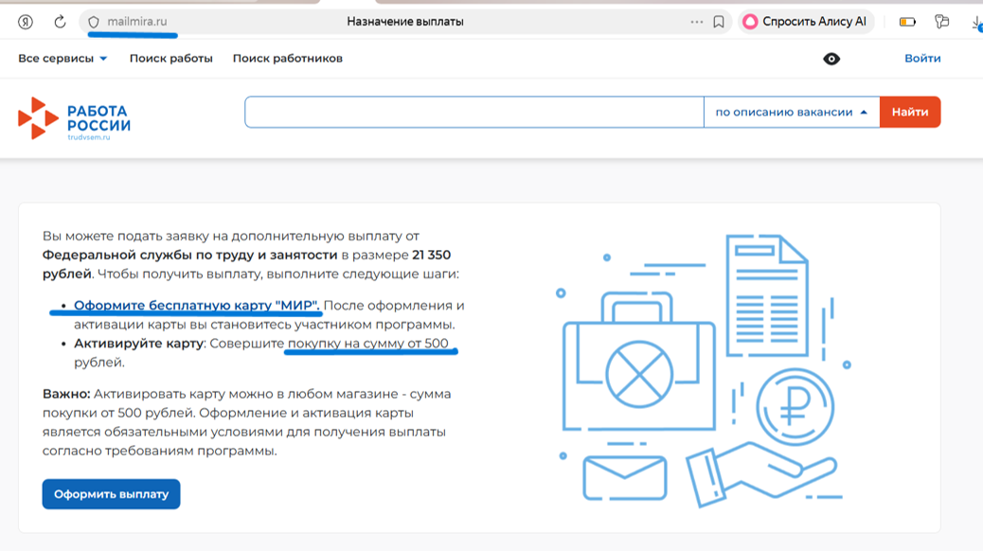Click the Назначение выплаты page title
Image resolution: width=983 pixels, height=551 pixels.
pyautogui.click(x=405, y=22)
